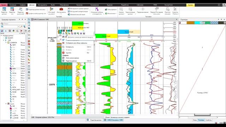Toggle fullscreen icon at top right
This screenshot has width=226, height=127.
tap(219, 5)
